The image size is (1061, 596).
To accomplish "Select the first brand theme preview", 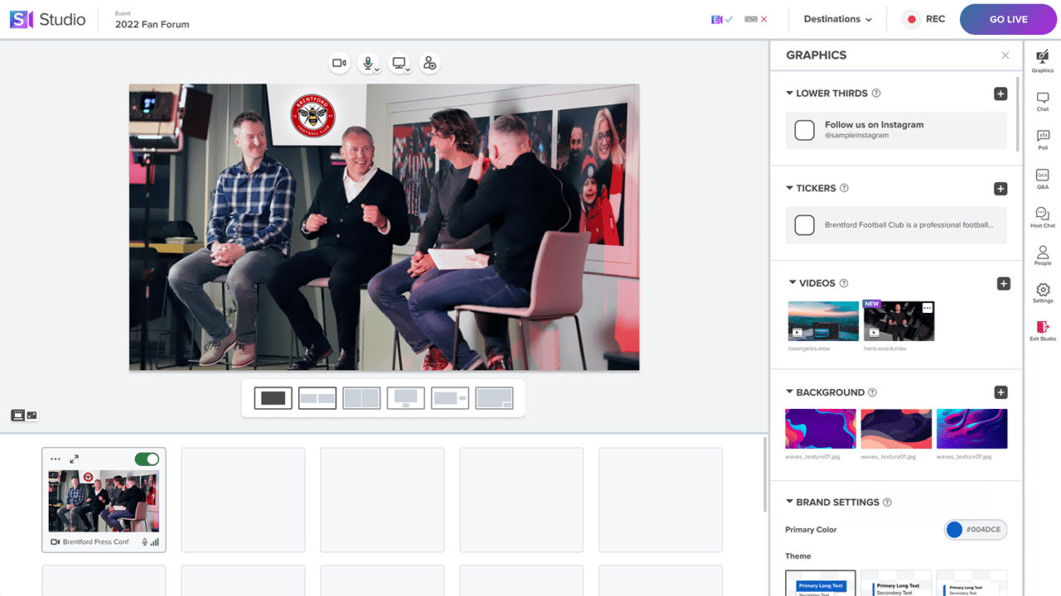I will tap(821, 583).
